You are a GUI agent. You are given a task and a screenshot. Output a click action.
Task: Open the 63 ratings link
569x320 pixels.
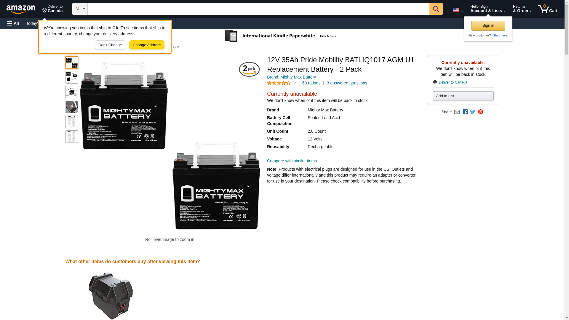click(x=311, y=83)
